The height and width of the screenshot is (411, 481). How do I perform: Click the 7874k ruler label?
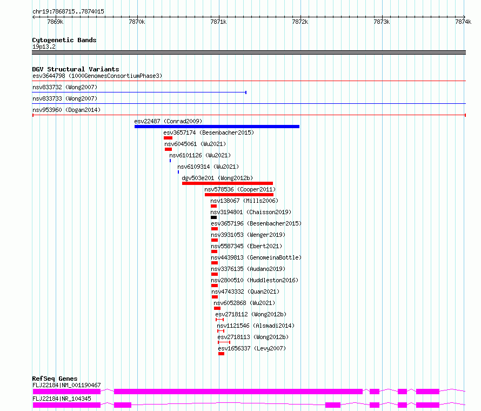[x=463, y=22]
